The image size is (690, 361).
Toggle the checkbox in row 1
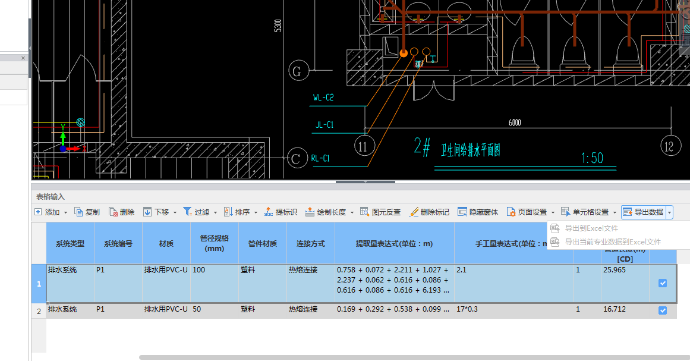tap(663, 283)
